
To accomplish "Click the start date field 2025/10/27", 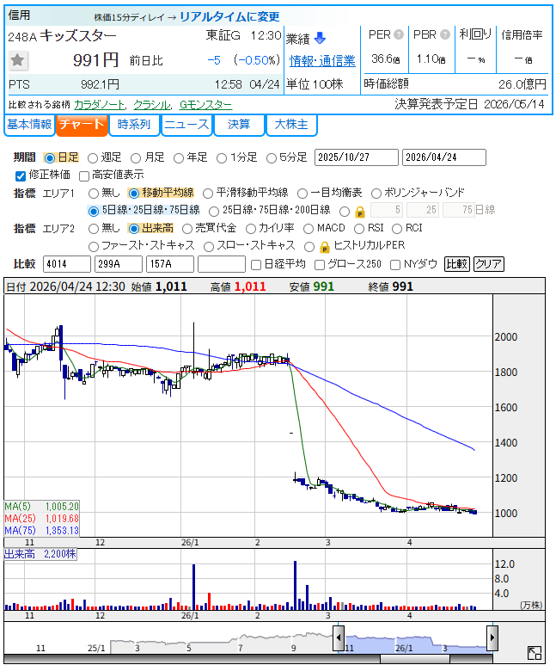I will pyautogui.click(x=357, y=157).
